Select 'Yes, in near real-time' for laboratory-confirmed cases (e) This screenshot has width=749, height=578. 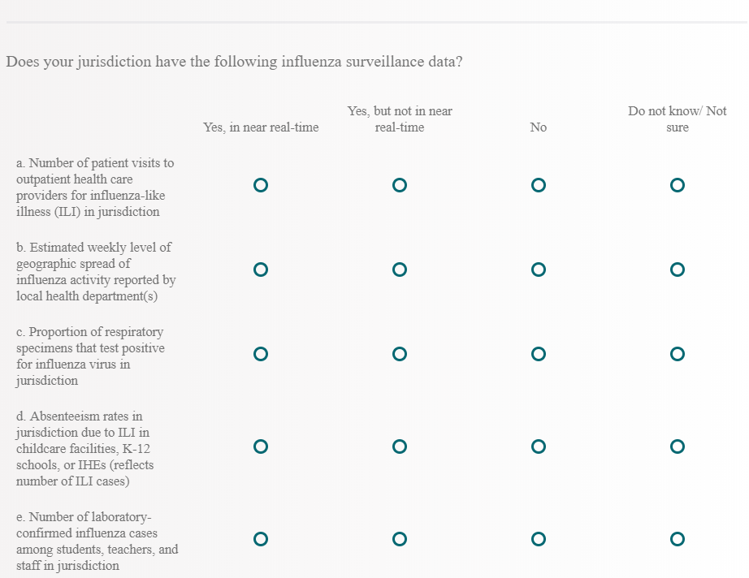[260, 539]
